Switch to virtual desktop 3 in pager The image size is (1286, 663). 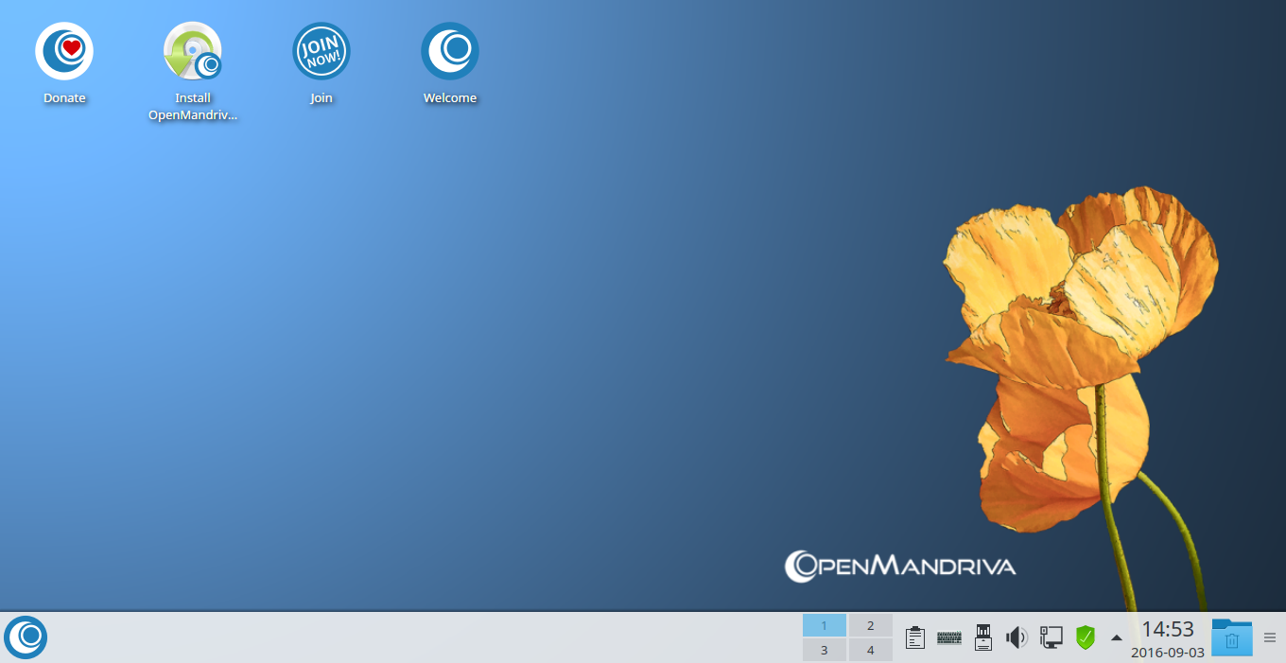coord(825,650)
